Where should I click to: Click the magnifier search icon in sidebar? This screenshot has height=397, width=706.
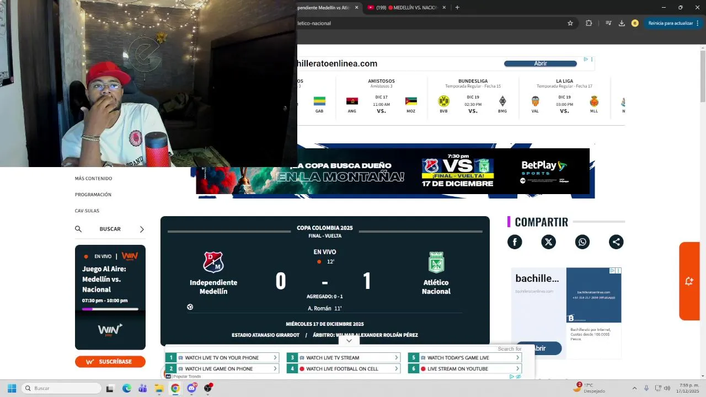tap(78, 229)
